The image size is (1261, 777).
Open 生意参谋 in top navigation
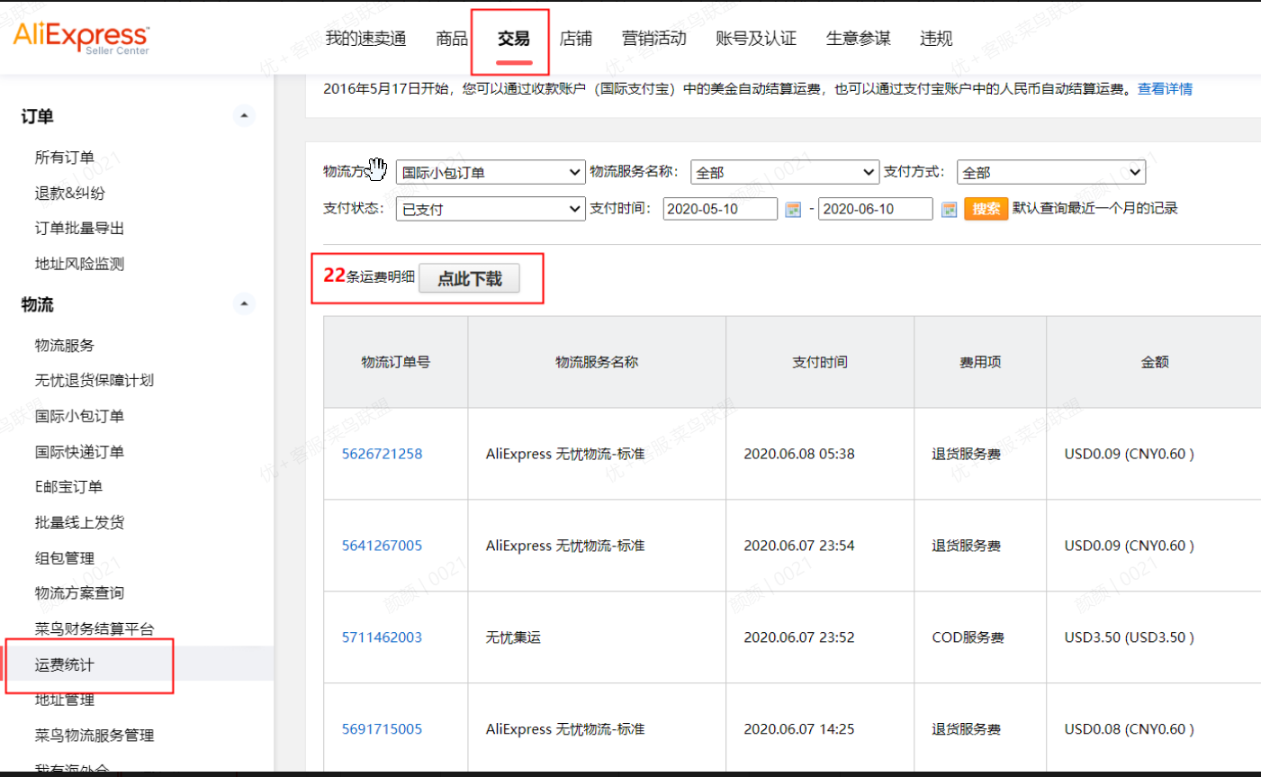859,39
